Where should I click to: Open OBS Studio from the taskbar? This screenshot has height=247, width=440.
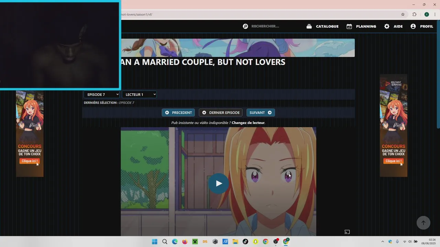coord(276,242)
